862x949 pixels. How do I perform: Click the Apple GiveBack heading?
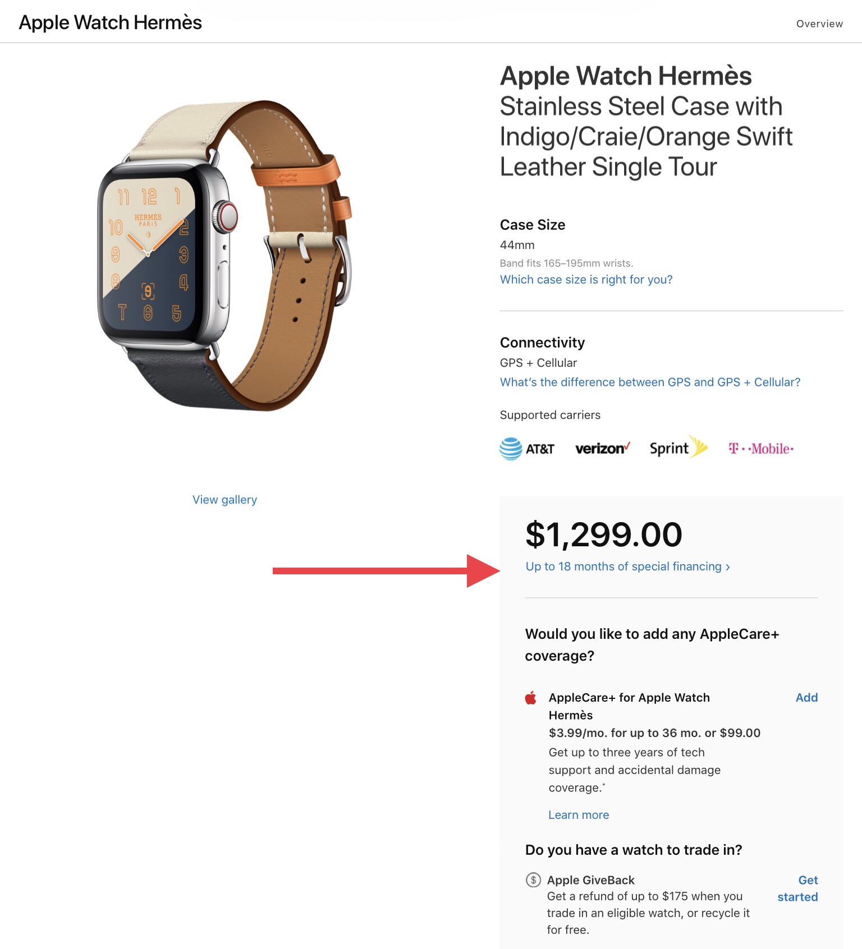coord(590,880)
